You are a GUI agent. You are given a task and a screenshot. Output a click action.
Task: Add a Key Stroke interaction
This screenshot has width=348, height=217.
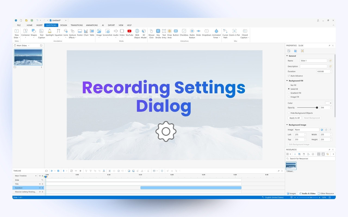coord(158,34)
